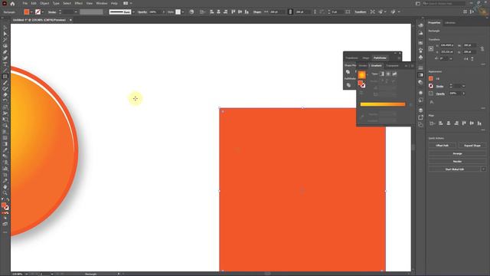Select the Eyedropper tool
The image size is (490, 276).
point(5,150)
